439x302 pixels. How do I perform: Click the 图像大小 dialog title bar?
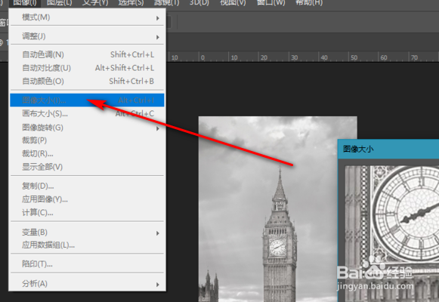tap(388, 149)
